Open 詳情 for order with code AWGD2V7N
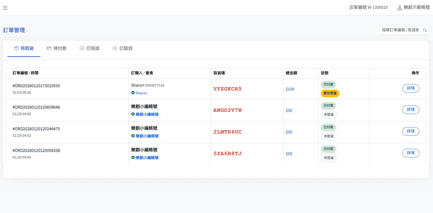The height and width of the screenshot is (213, 433). 411,110
